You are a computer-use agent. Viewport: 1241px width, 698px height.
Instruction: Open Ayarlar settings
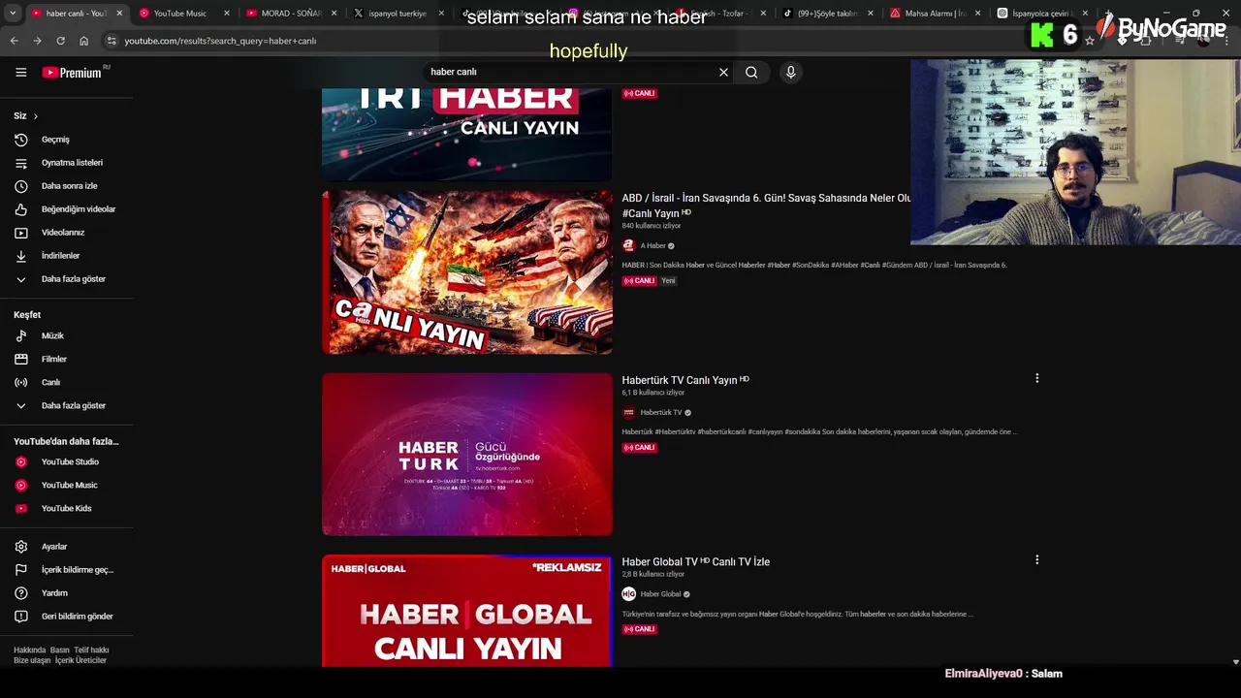coord(67,547)
